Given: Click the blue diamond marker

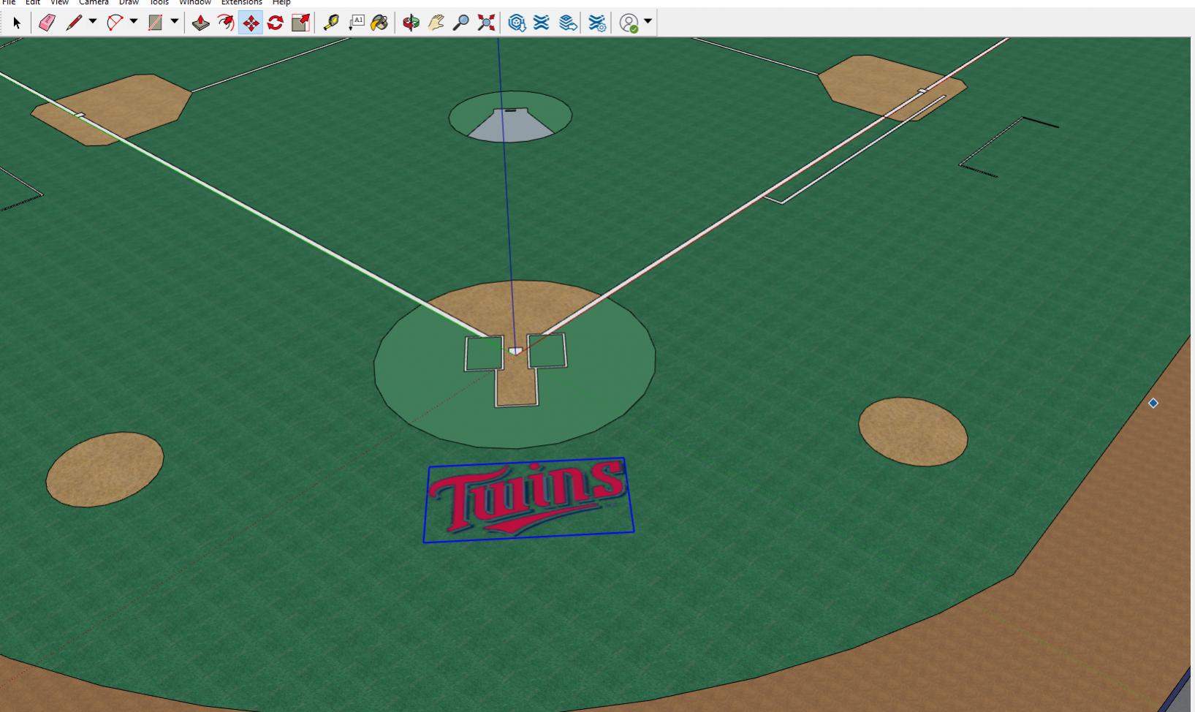Looking at the screenshot, I should pyautogui.click(x=1153, y=403).
